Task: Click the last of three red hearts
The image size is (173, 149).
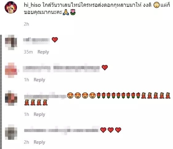Action: click(118, 130)
